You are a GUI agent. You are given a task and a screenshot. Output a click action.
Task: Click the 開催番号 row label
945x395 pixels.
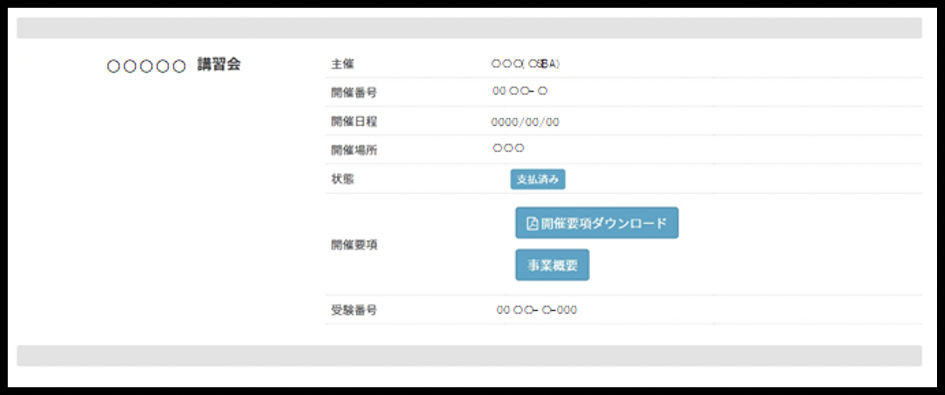tap(354, 92)
